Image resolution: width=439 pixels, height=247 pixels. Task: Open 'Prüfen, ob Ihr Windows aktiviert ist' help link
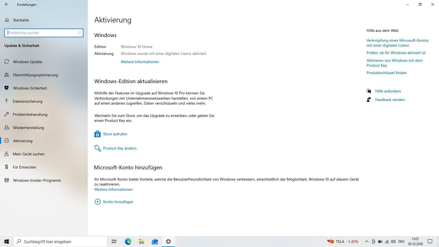pos(396,53)
